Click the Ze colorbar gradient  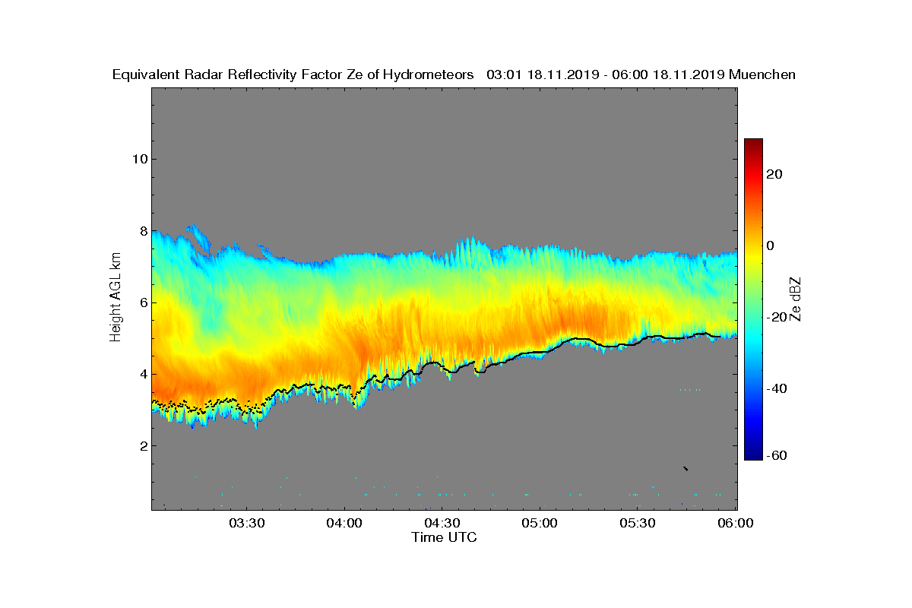tap(753, 299)
